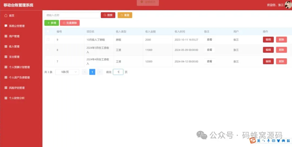
Task: Click the grid icon beside 收入管理
Action: (6, 47)
